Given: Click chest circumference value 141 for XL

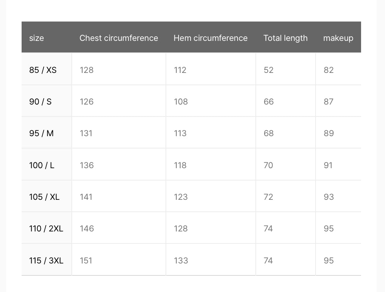Looking at the screenshot, I should pyautogui.click(x=86, y=197).
